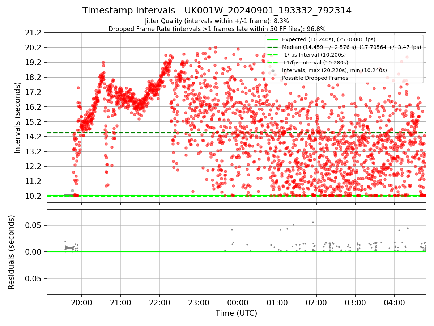Click the solid green legend line swatch

(x=273, y=39)
